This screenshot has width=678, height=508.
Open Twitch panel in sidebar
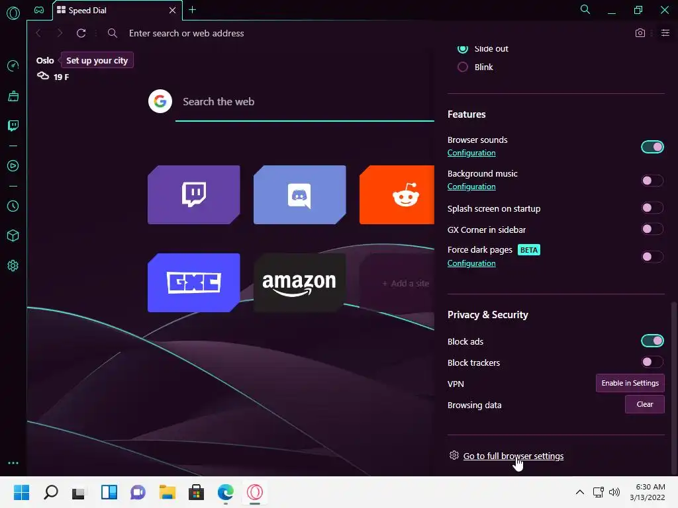click(13, 126)
